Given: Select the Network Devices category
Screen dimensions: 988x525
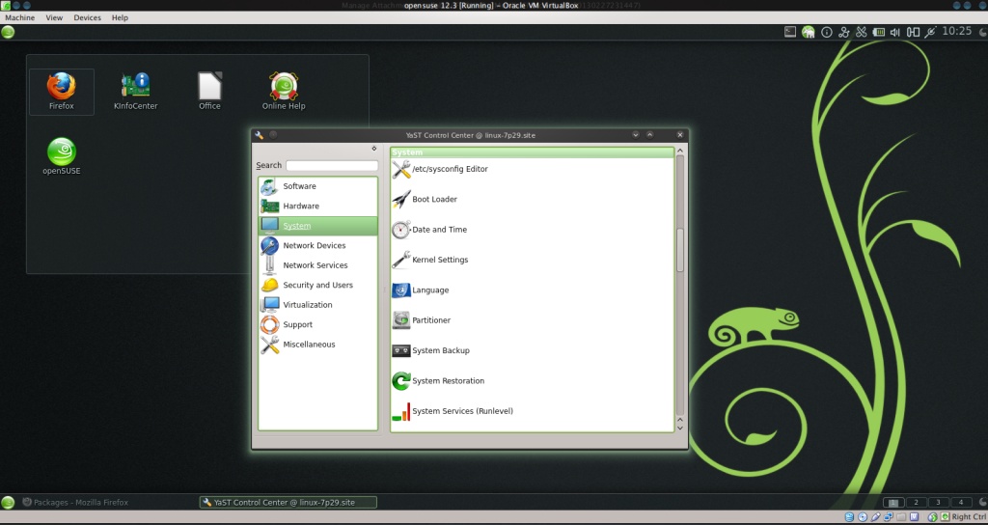Looking at the screenshot, I should tap(314, 245).
